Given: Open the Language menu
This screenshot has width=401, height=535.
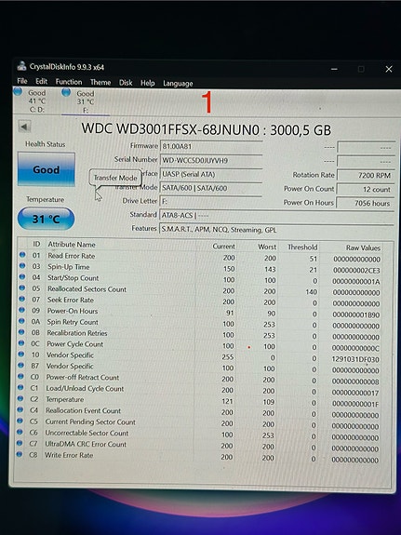Looking at the screenshot, I should coord(178,83).
